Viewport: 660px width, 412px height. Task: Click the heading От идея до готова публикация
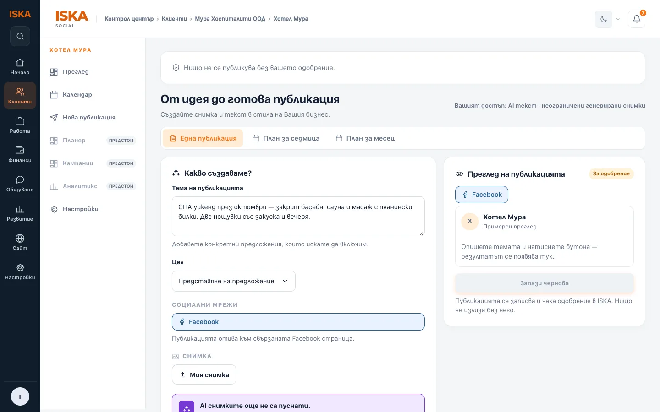(x=250, y=99)
